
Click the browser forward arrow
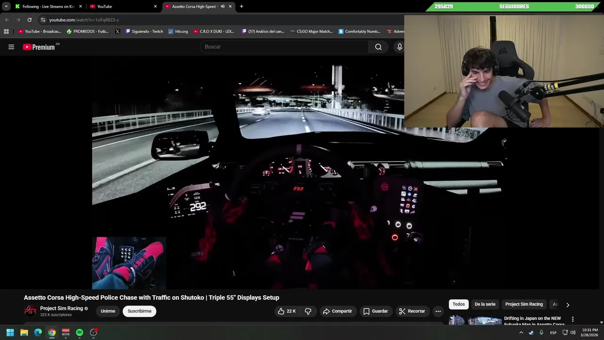click(18, 20)
